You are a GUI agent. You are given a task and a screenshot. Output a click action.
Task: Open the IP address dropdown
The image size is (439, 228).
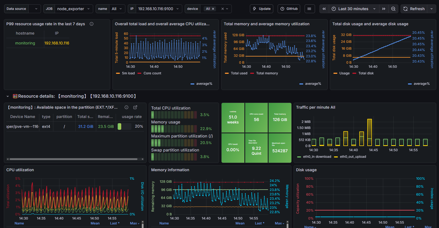(x=159, y=9)
